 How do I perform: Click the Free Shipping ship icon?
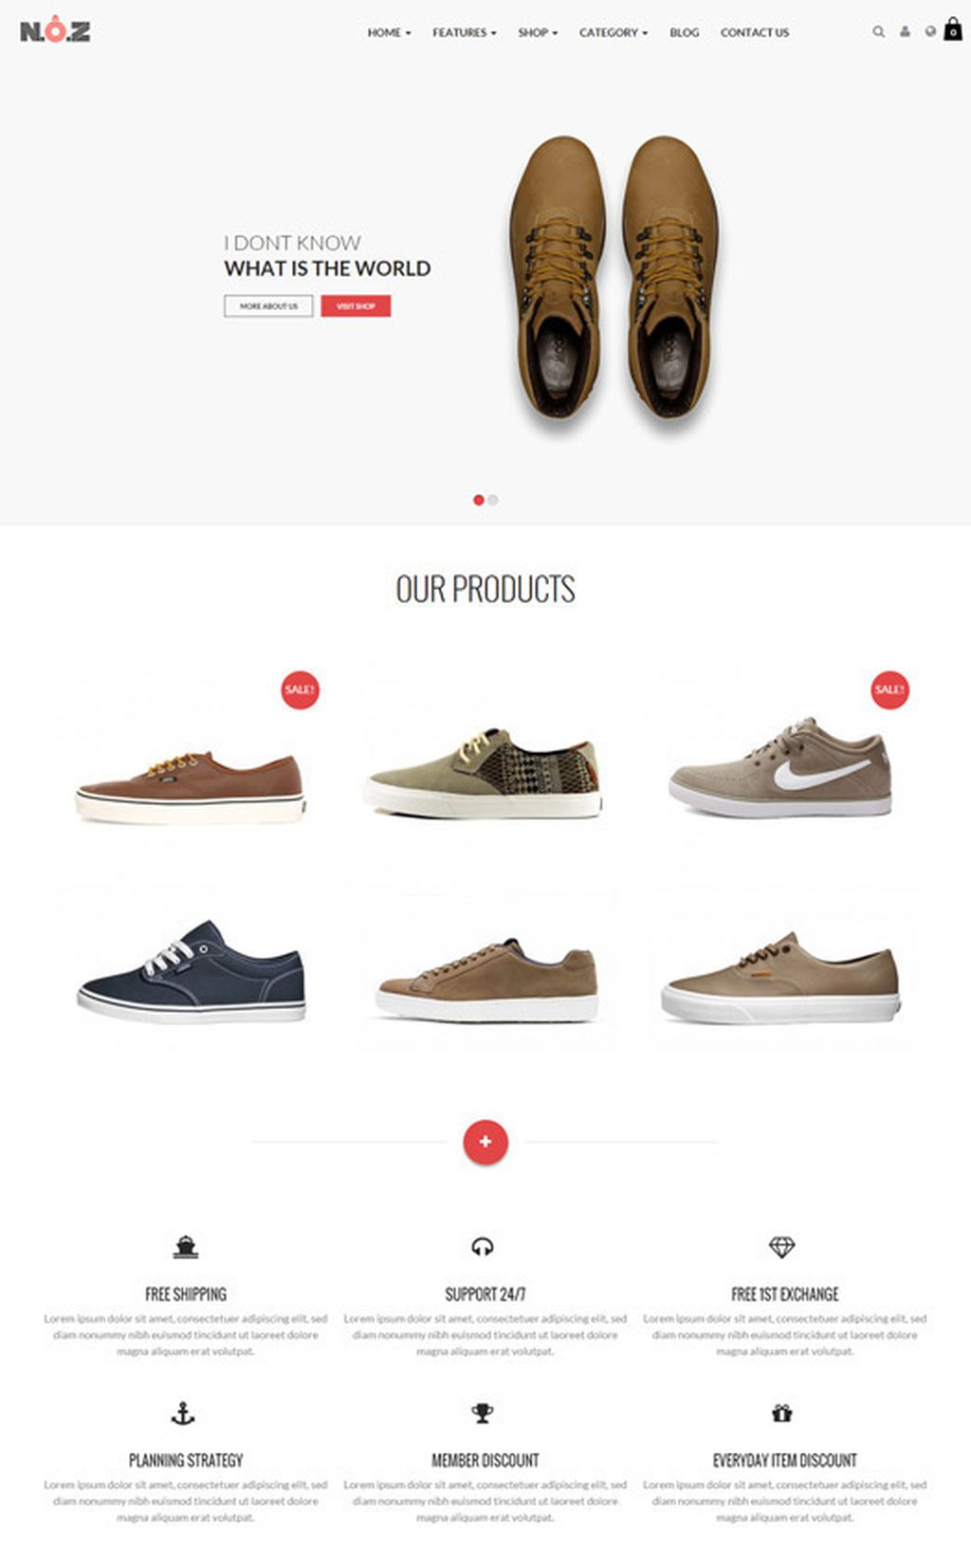tap(186, 1246)
